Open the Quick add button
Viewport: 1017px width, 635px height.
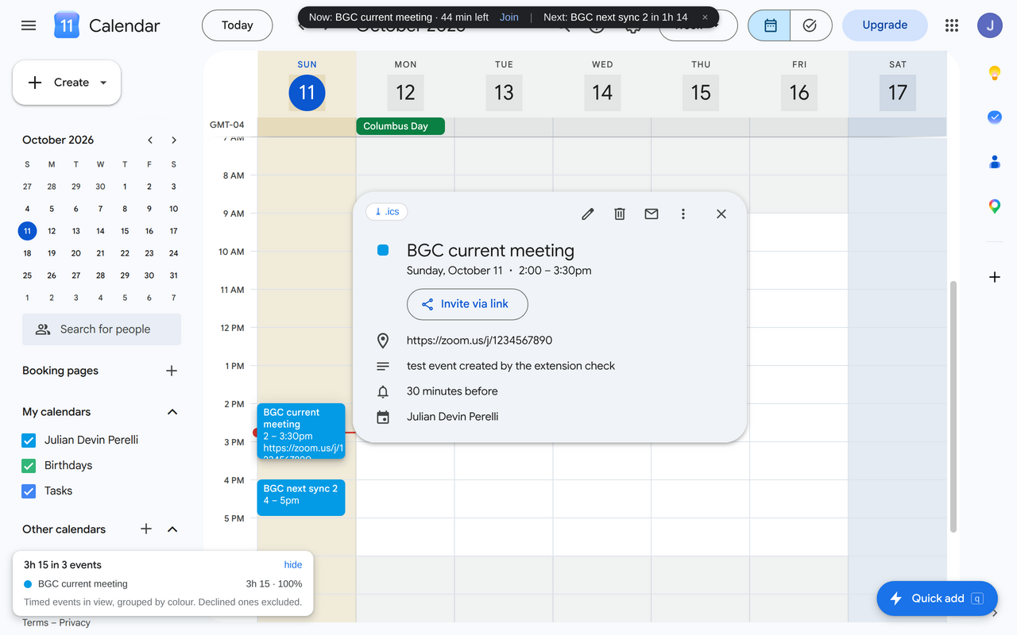937,598
